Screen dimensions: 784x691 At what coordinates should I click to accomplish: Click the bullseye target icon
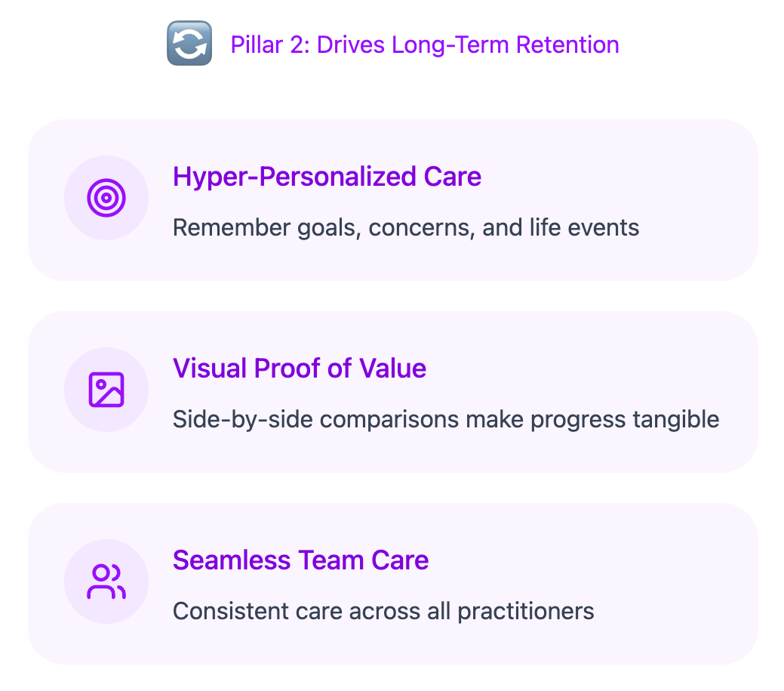106,199
